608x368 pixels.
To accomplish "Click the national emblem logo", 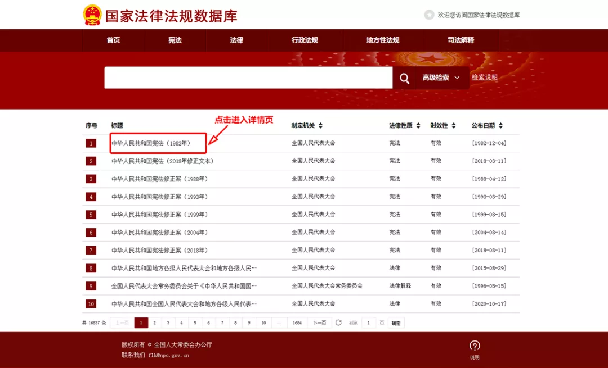I will point(92,15).
